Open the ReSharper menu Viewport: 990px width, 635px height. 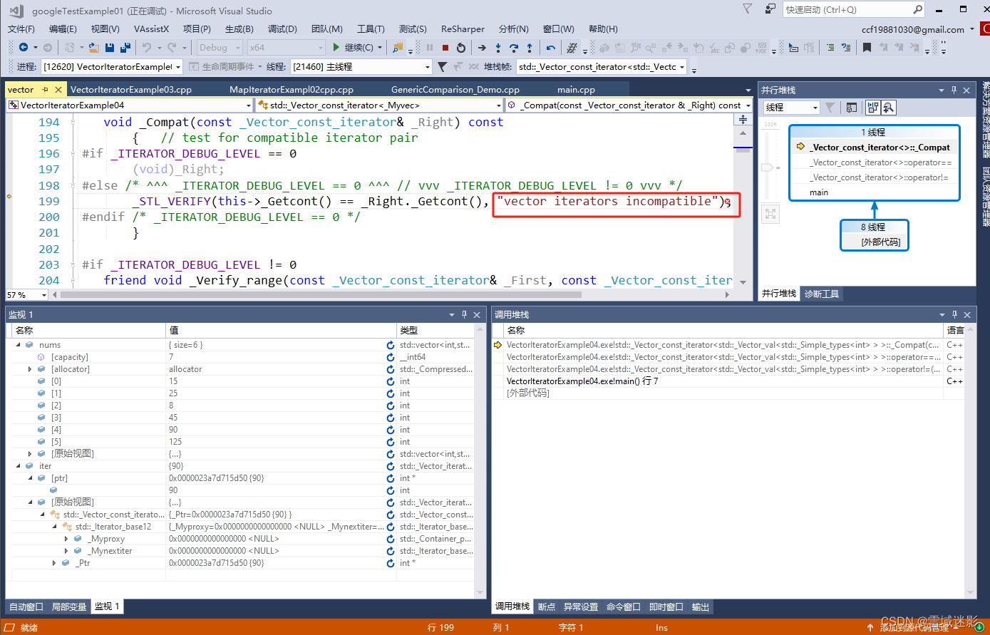tap(463, 29)
